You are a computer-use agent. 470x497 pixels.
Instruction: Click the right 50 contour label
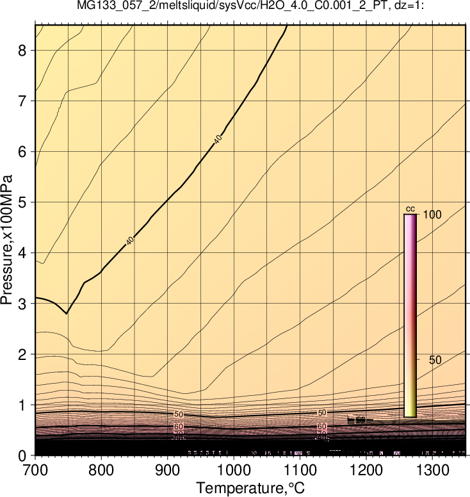tap(321, 412)
